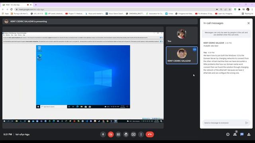
Task: Mute the microphone in Meet controls
Action: pos(103,134)
